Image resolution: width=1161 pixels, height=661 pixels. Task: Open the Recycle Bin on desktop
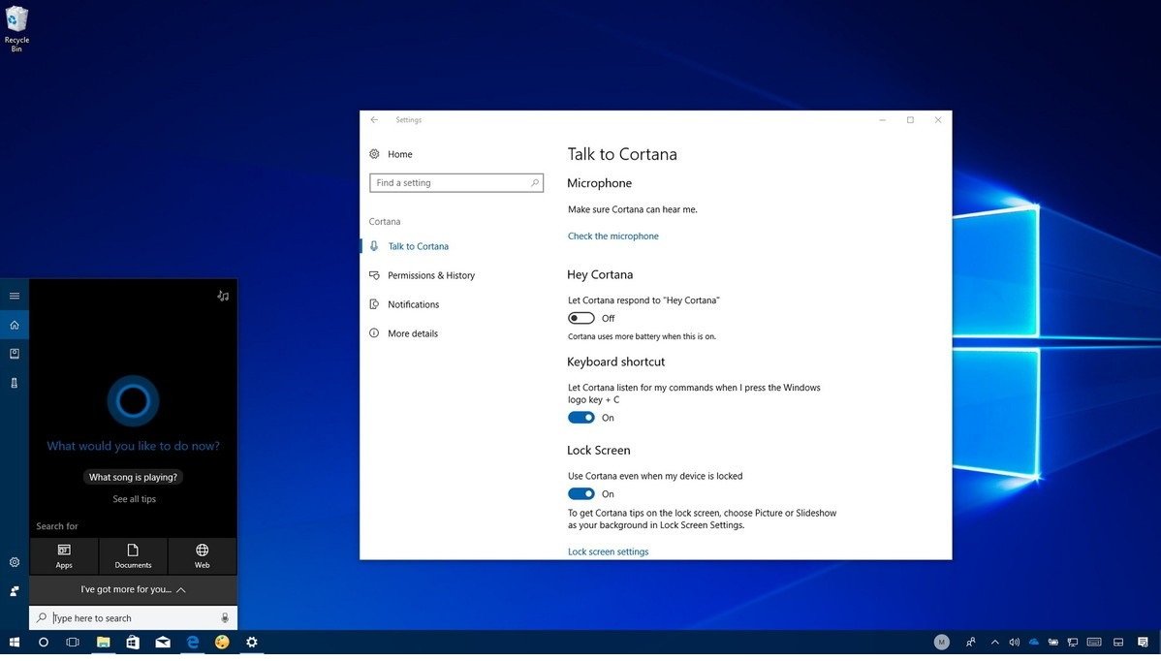pyautogui.click(x=16, y=28)
